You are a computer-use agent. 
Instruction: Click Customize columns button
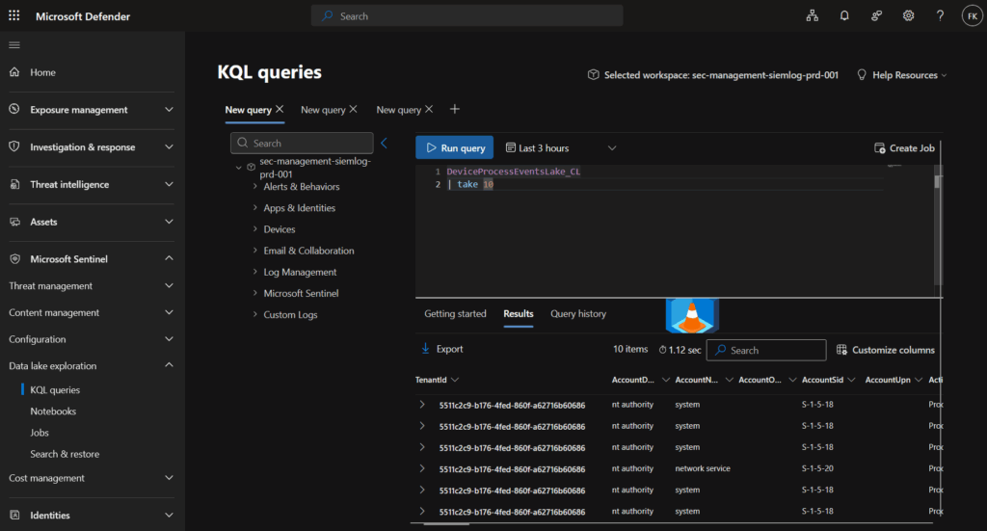(885, 350)
